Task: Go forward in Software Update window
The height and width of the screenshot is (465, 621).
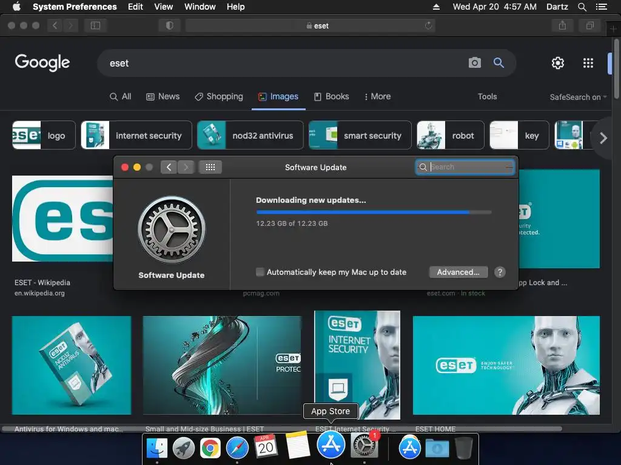Action: (x=186, y=167)
